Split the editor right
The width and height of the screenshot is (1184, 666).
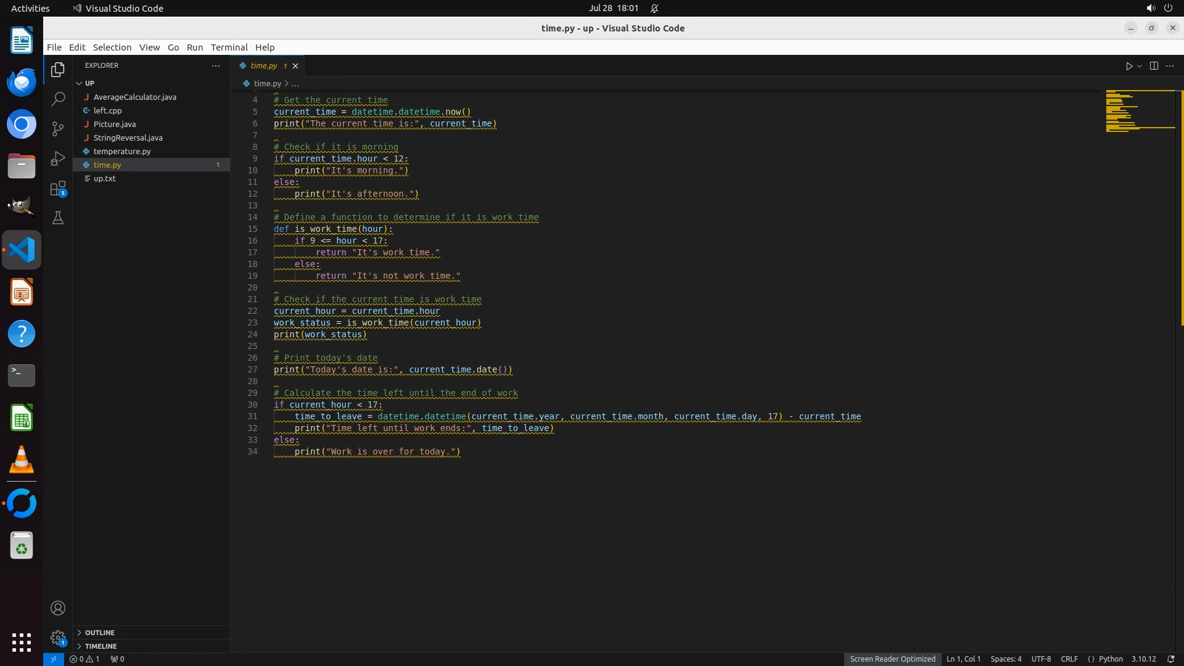coord(1154,66)
